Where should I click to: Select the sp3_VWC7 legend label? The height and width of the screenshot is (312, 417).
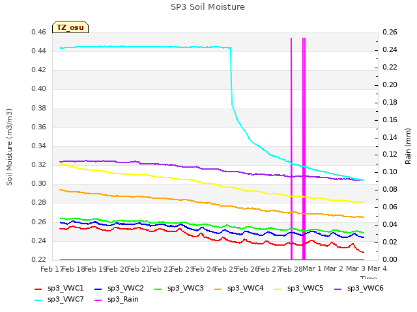click(x=65, y=300)
